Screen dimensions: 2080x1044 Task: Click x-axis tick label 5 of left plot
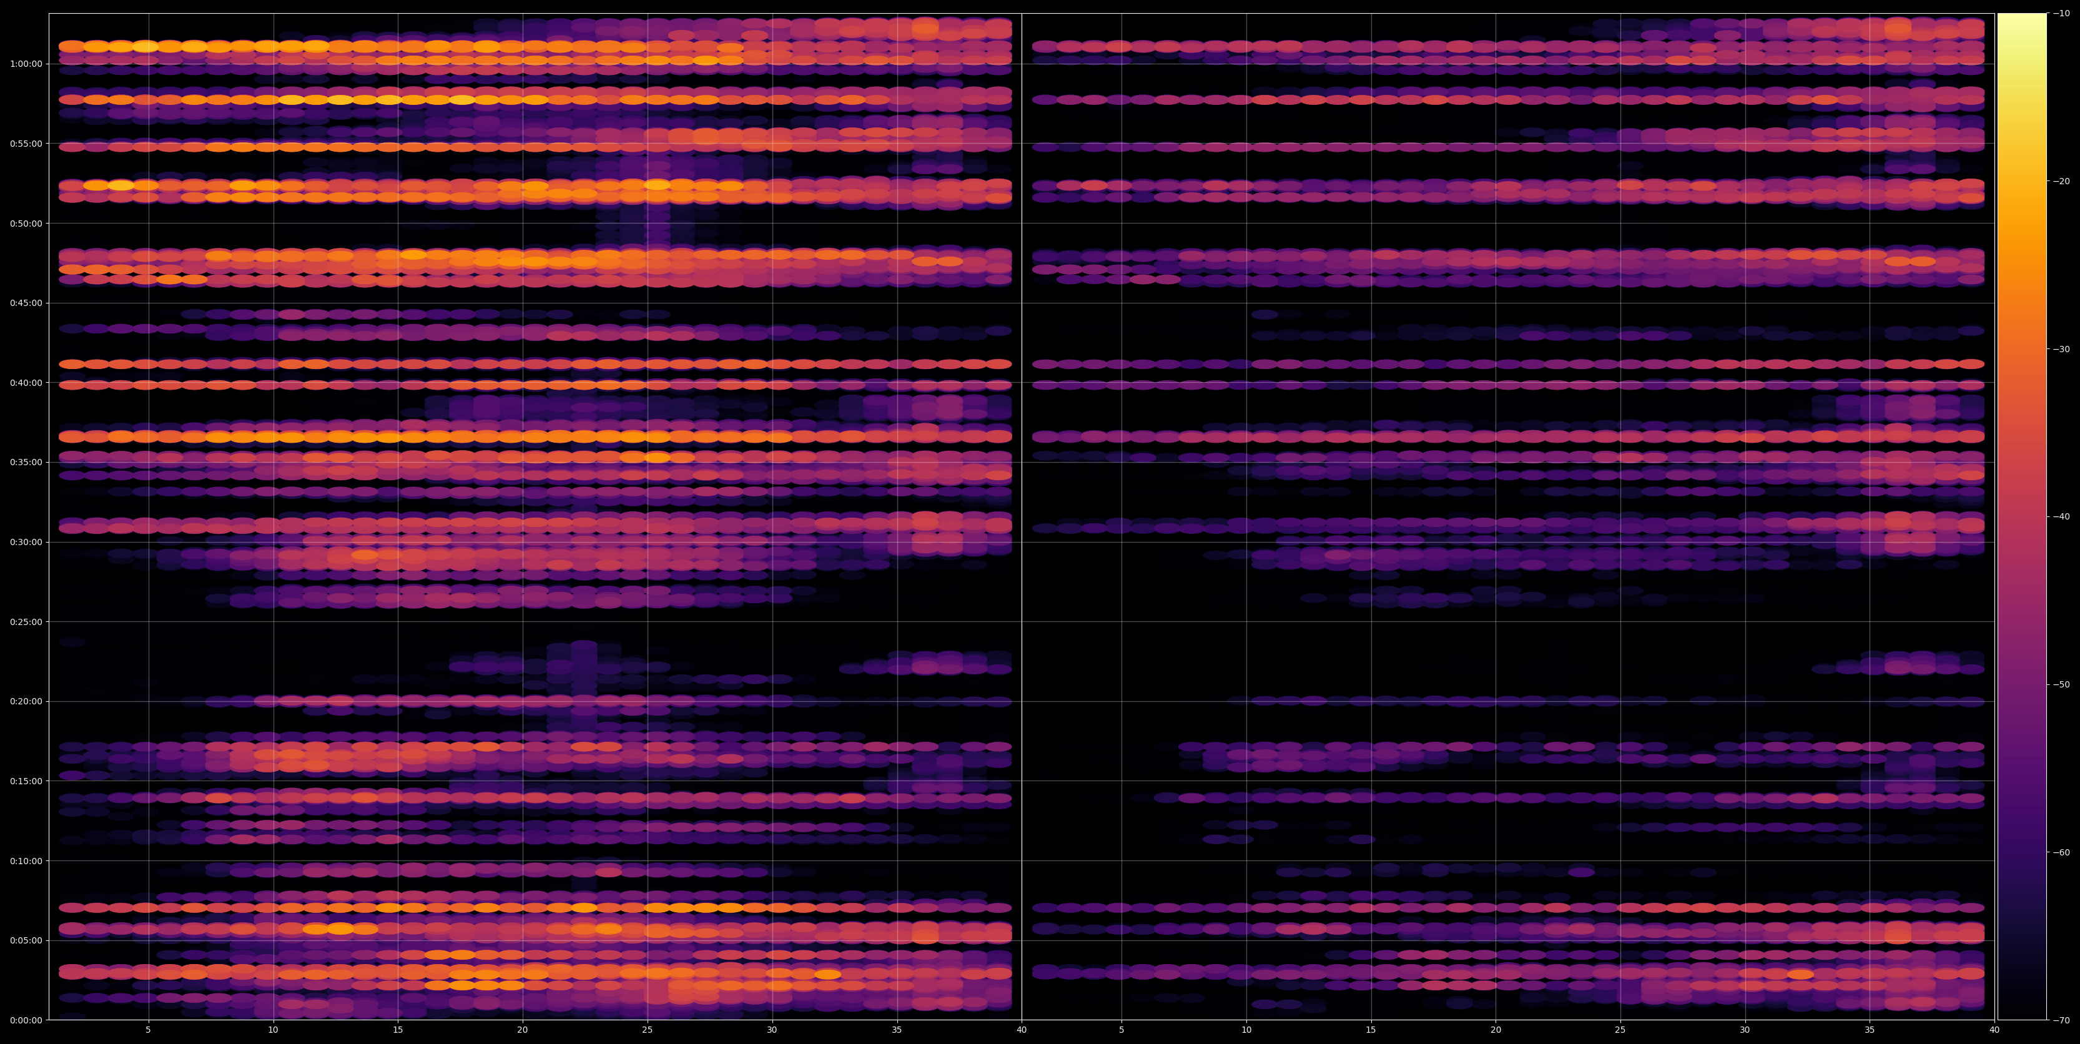(148, 1030)
